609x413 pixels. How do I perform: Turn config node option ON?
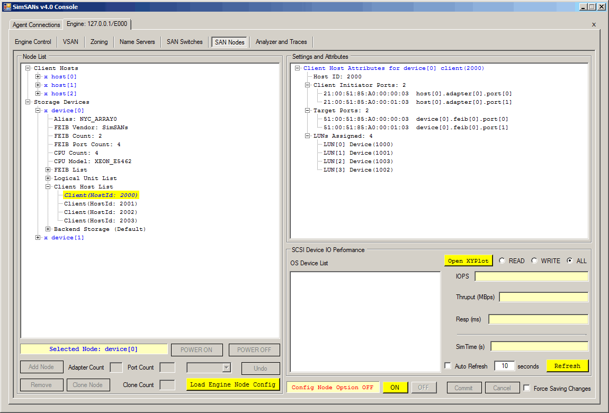click(x=395, y=388)
